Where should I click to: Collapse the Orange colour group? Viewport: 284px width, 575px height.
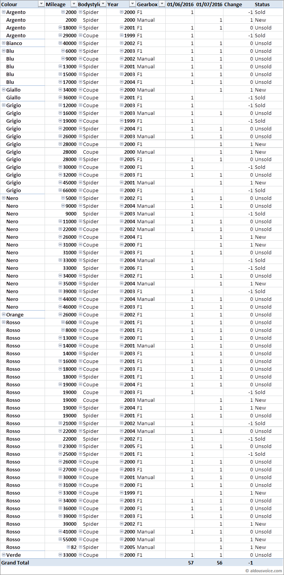tap(4, 314)
